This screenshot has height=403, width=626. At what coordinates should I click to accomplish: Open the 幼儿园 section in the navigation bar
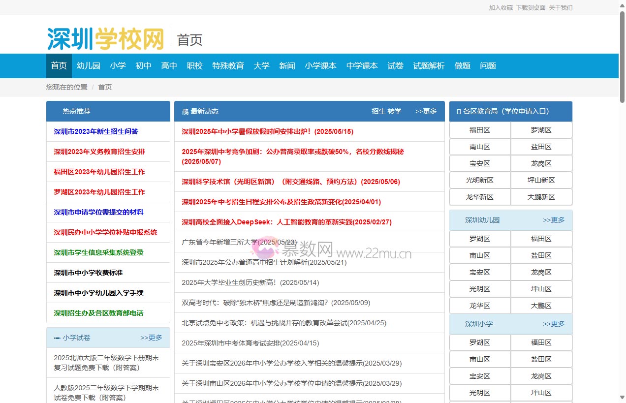[88, 65]
